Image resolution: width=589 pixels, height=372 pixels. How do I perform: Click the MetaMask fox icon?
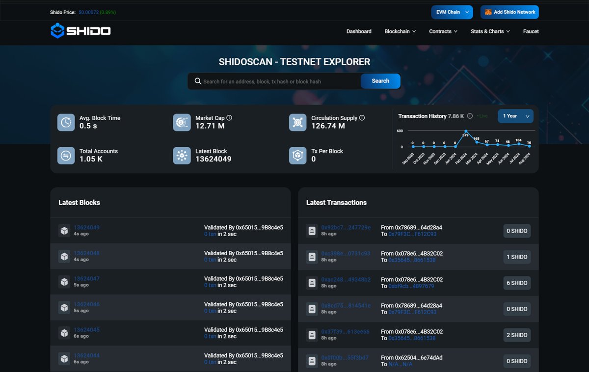(x=488, y=12)
